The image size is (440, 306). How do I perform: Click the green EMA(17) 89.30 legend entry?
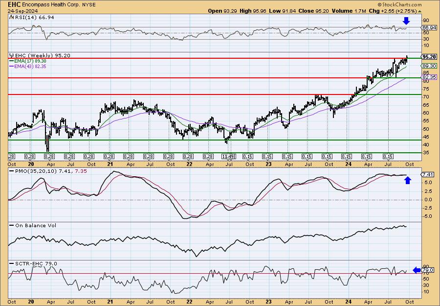point(28,61)
